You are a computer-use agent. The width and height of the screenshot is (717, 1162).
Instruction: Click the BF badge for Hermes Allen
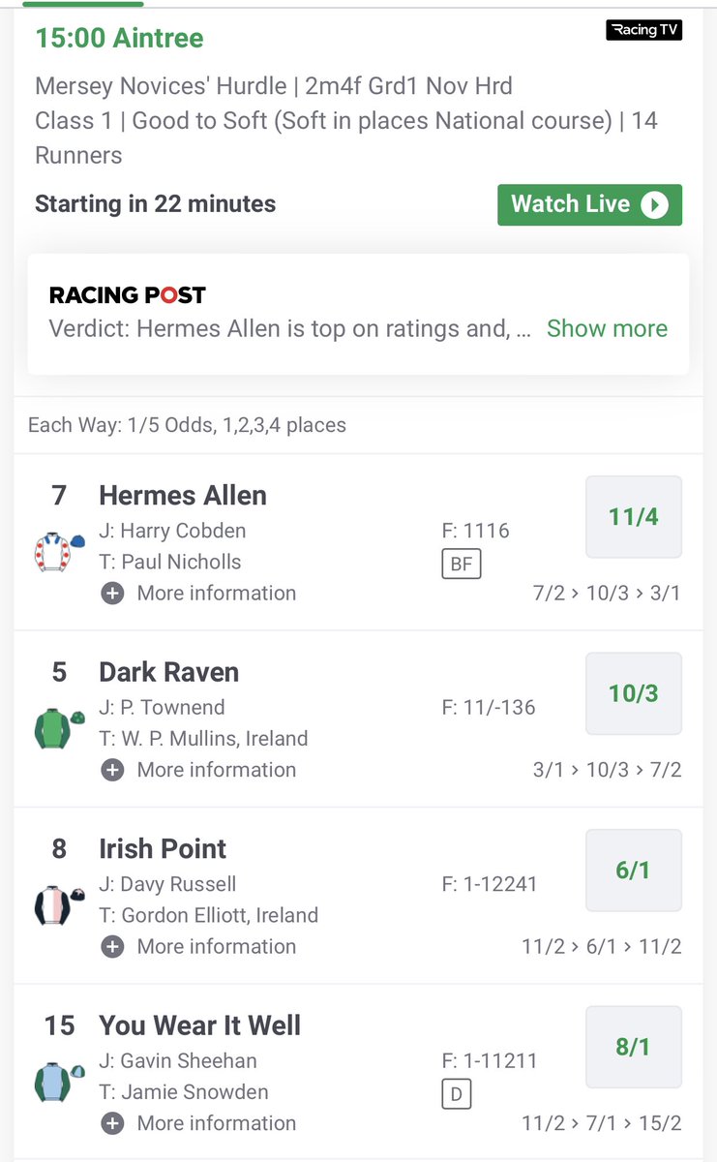point(461,564)
